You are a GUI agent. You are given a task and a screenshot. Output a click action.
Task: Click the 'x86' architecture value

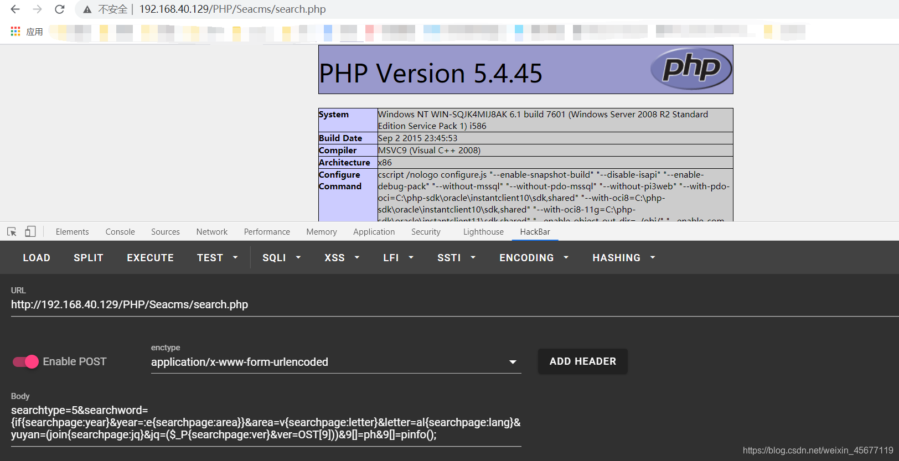(385, 163)
